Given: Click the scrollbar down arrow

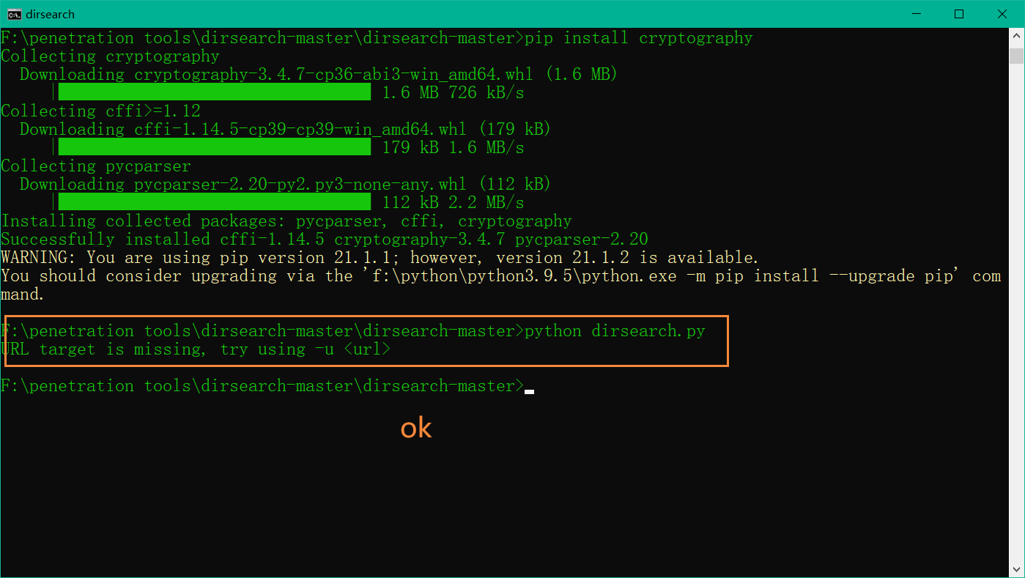Looking at the screenshot, I should pos(1016,568).
